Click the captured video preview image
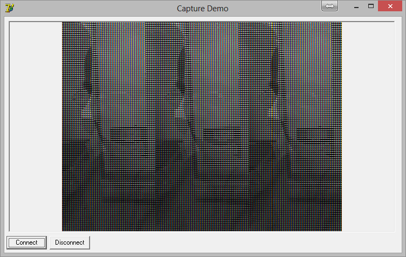The image size is (406, 257). tap(202, 126)
